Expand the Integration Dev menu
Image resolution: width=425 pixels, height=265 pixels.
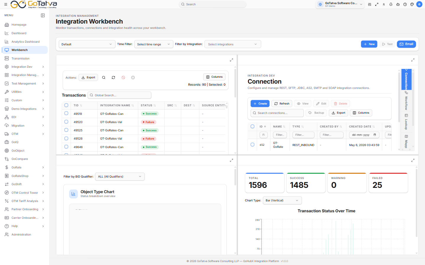coord(25,67)
